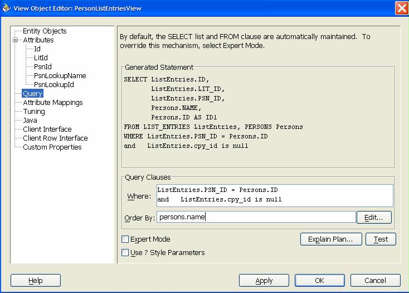Open the Query panel
This screenshot has width=409, height=293.
pos(32,94)
